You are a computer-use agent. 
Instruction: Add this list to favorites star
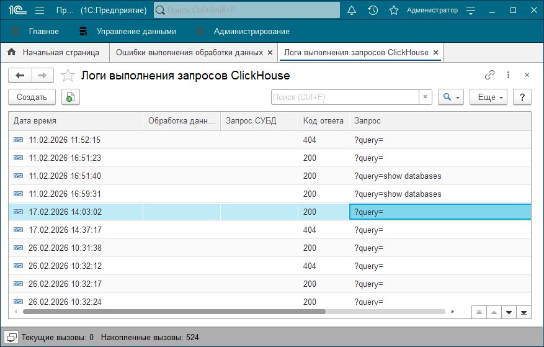tap(68, 75)
